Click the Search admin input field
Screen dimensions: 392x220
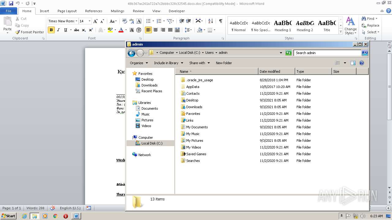[327, 53]
